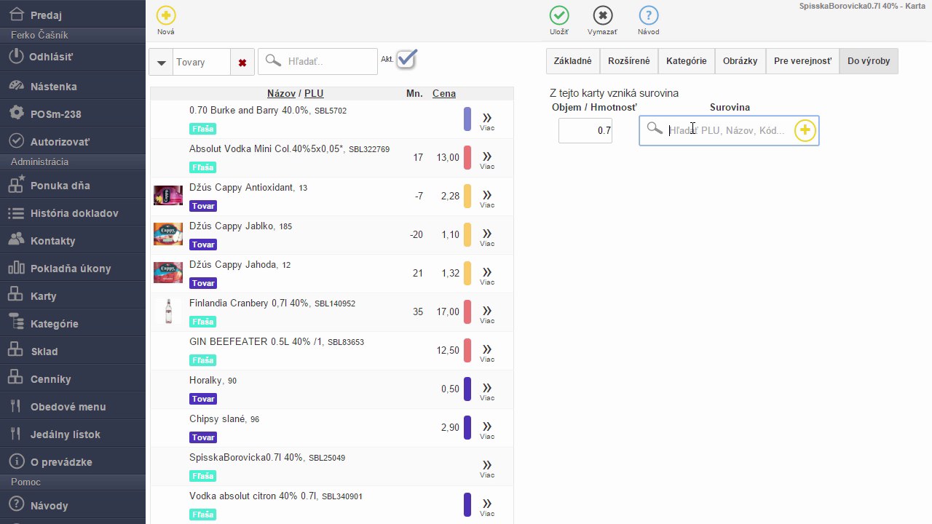Click Fľaša tag on Burke and Barry

click(x=202, y=129)
